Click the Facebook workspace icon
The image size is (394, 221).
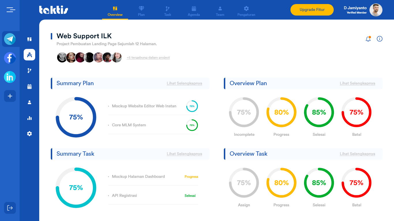(x=10, y=58)
